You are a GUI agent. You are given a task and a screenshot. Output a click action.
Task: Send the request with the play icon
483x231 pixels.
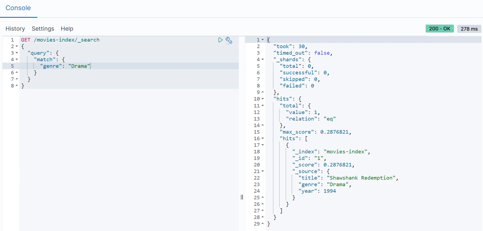pos(220,40)
